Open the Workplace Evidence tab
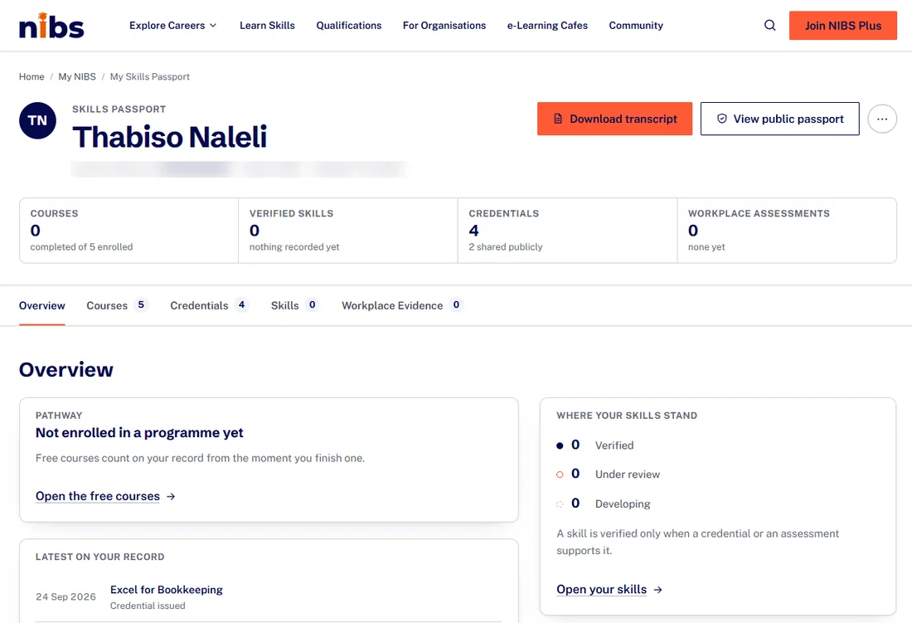This screenshot has width=912, height=623. tap(402, 306)
